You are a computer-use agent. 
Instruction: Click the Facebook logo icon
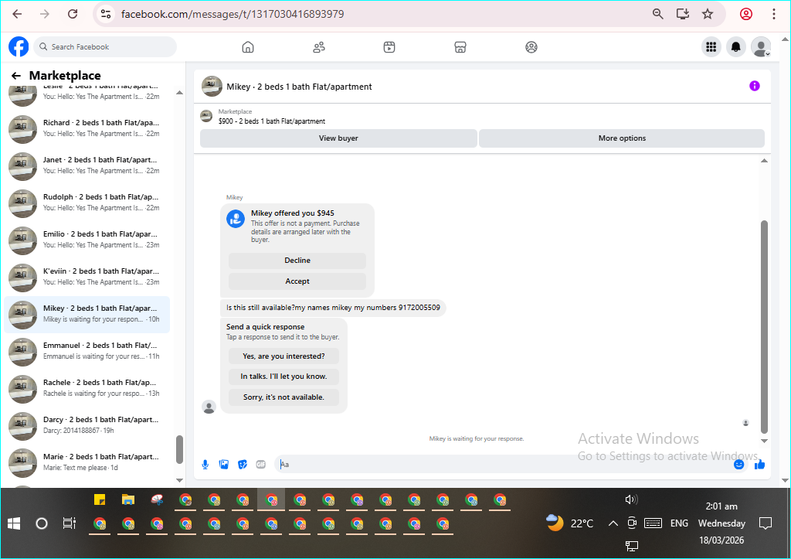[x=19, y=47]
